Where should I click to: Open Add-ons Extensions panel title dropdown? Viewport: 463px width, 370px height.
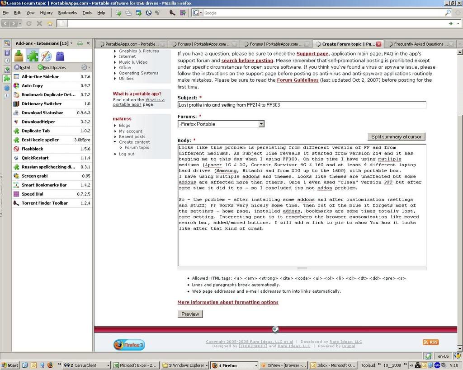pyautogui.click(x=71, y=43)
